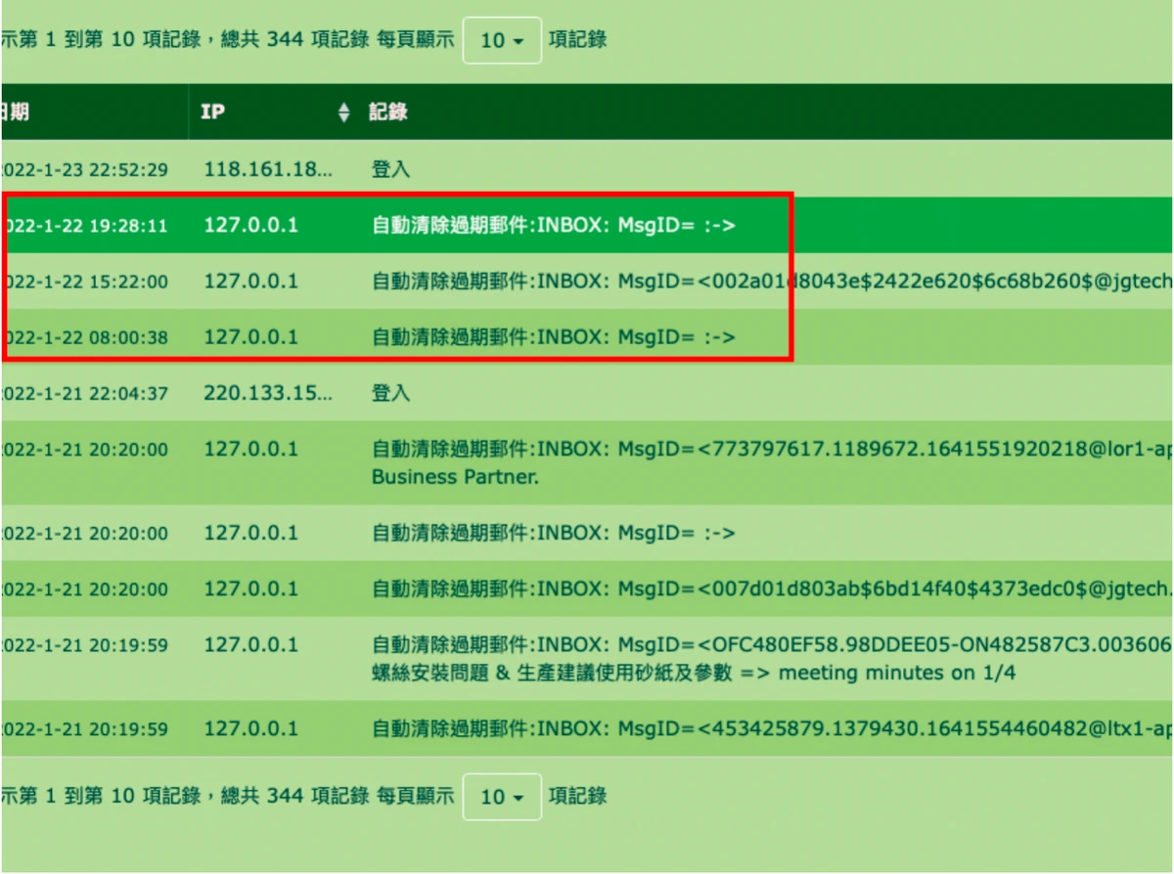Viewport: 1174px width, 874px height.
Task: Click the bottom pagination summary text
Action: (228, 797)
